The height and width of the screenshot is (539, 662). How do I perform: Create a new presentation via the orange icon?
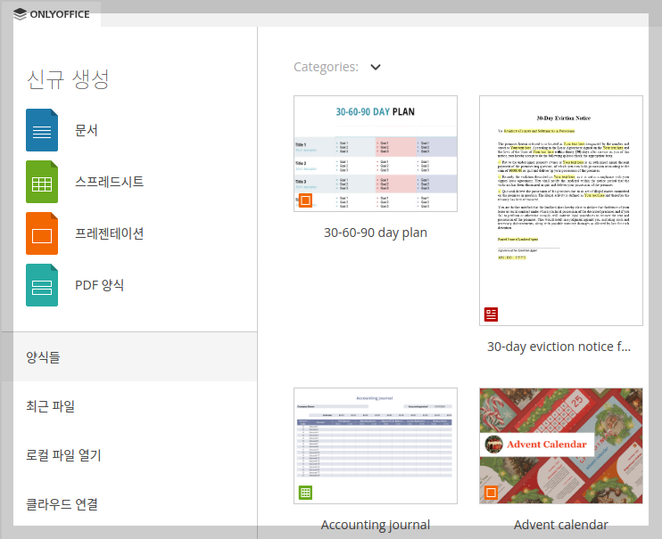pyautogui.click(x=42, y=233)
